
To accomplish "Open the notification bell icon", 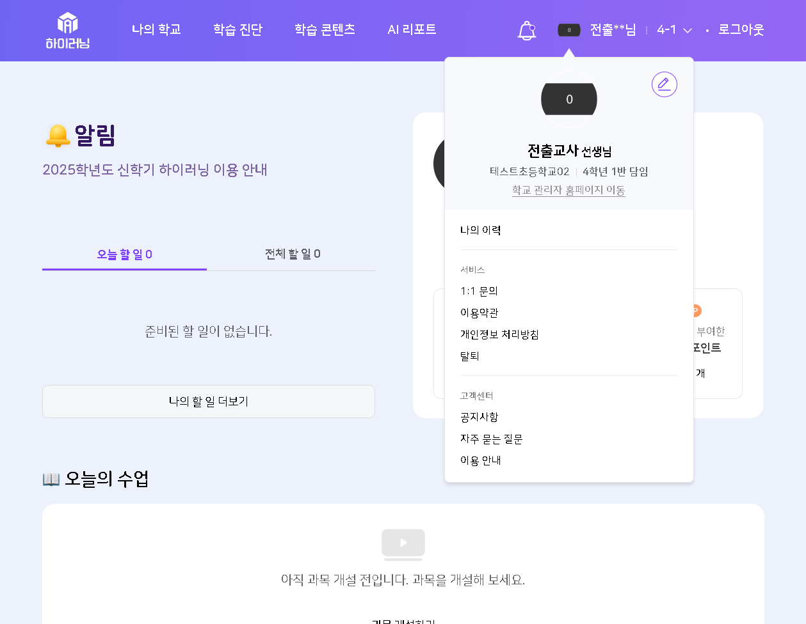I will click(x=526, y=30).
